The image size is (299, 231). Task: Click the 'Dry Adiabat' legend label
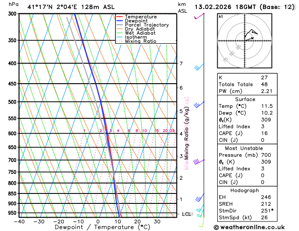tap(140, 29)
